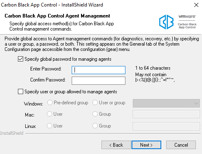Click the 'Specify global access method(s)' subtitle text
The height and width of the screenshot is (154, 202).
[x=61, y=26]
